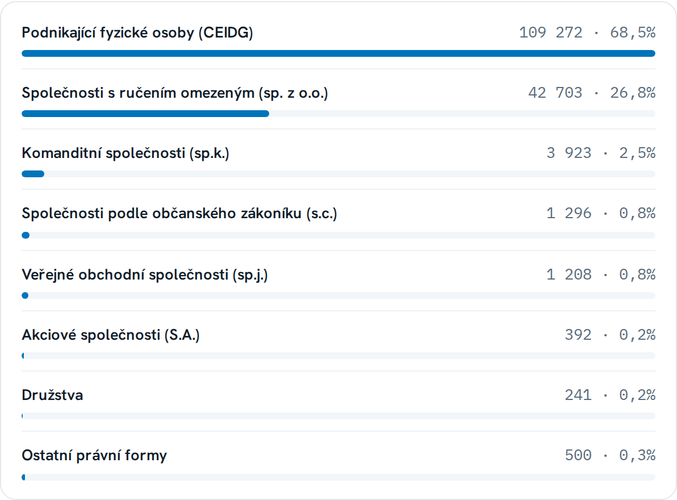This screenshot has height=500, width=677.
Task: Click the 'Družstva' label
Action: click(52, 395)
